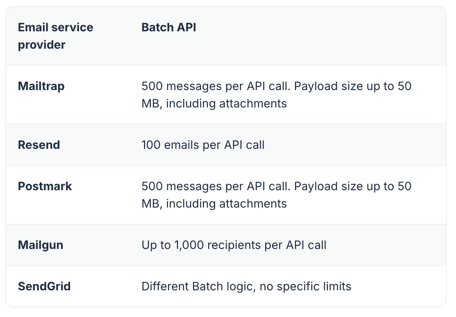Click '100 emails per API call' text
Screen dimensions: 456x317
click(x=203, y=145)
